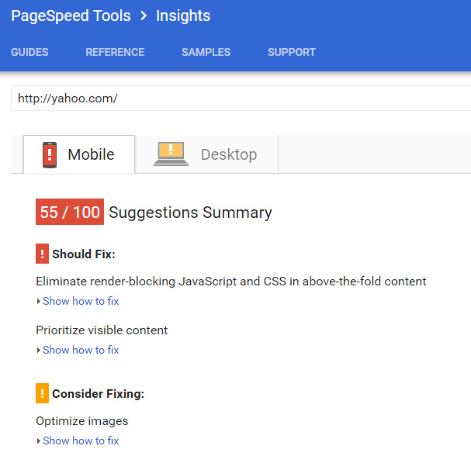Screen dimensions: 471x463
Task: Open the SAMPLES menu item
Action: point(206,52)
